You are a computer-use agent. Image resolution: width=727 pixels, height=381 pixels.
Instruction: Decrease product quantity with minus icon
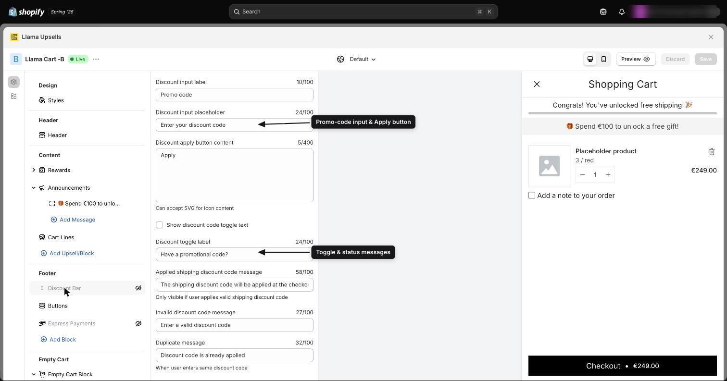(x=582, y=175)
